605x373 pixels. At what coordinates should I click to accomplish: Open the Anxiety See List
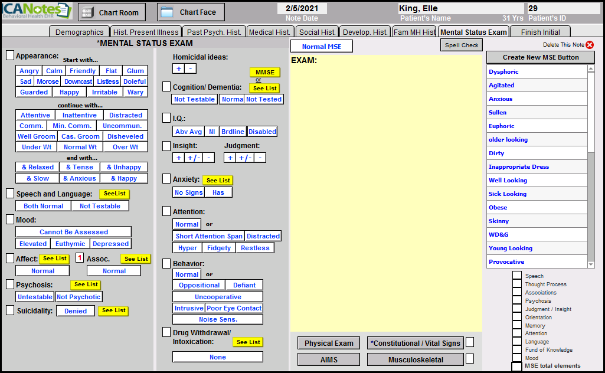coord(218,180)
